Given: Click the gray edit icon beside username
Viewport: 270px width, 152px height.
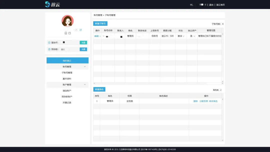Looking at the screenshot, I should click(x=76, y=30).
